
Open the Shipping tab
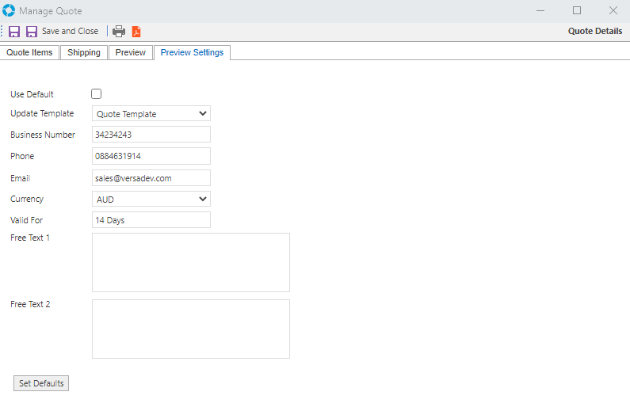coord(84,52)
